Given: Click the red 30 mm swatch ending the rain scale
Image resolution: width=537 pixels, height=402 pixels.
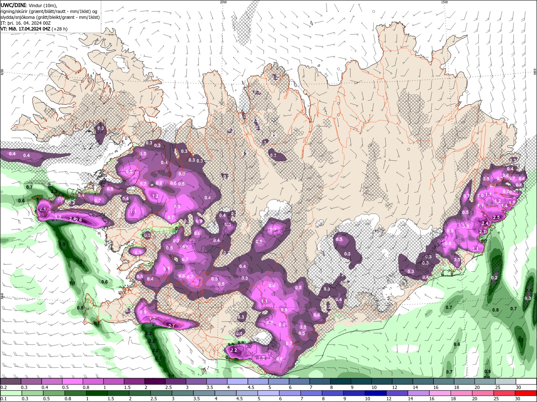Looking at the screenshot, I should coord(526,393).
